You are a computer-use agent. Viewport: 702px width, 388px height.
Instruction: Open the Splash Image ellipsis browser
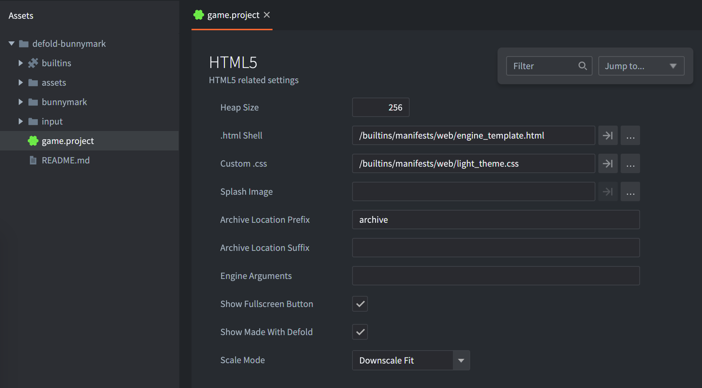tap(630, 191)
